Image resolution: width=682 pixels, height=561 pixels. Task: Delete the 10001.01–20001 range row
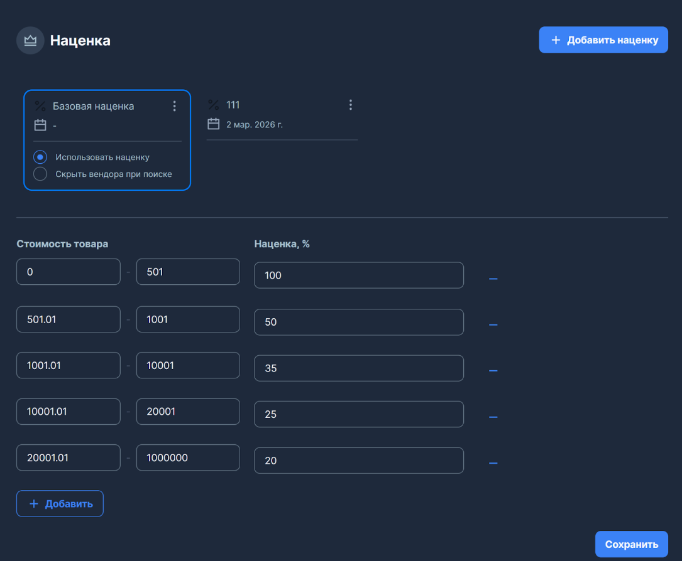[x=493, y=417]
